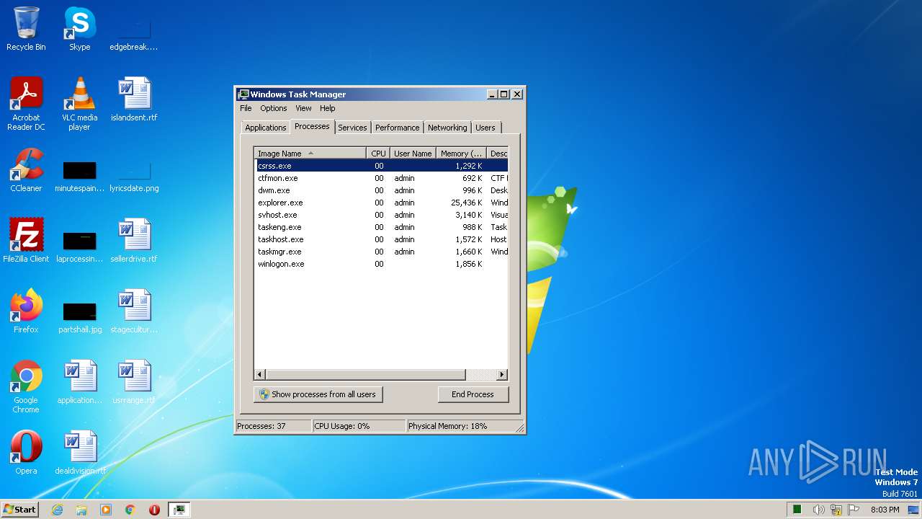Click Task Manager taskbar button
922x519 pixels.
click(x=179, y=510)
